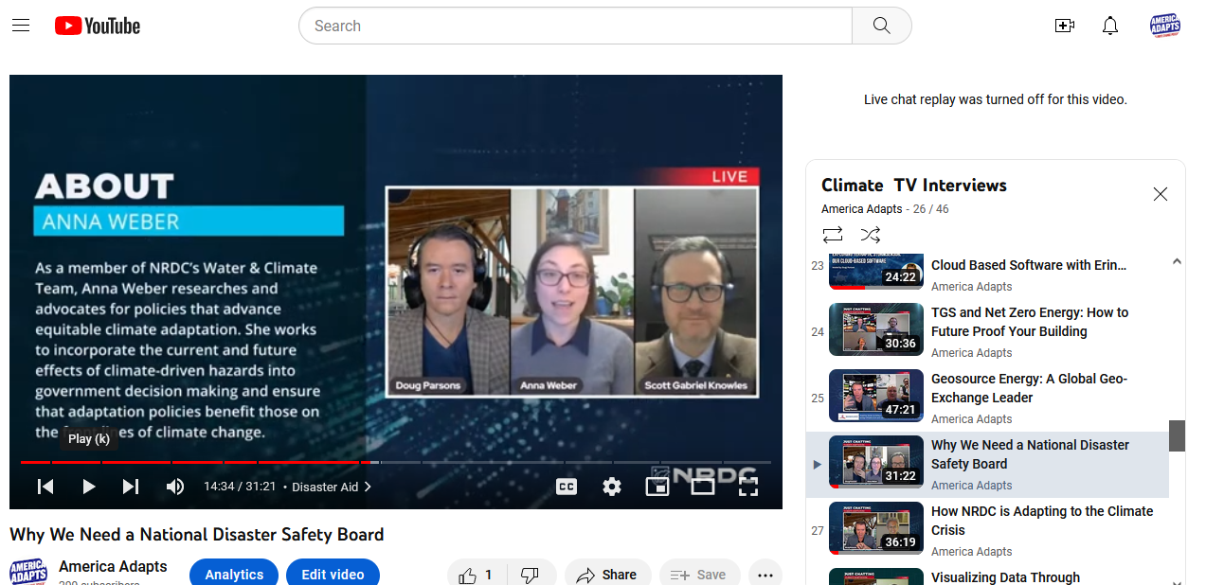The width and height of the screenshot is (1206, 585).
Task: Toggle theater mode
Action: pos(703,487)
